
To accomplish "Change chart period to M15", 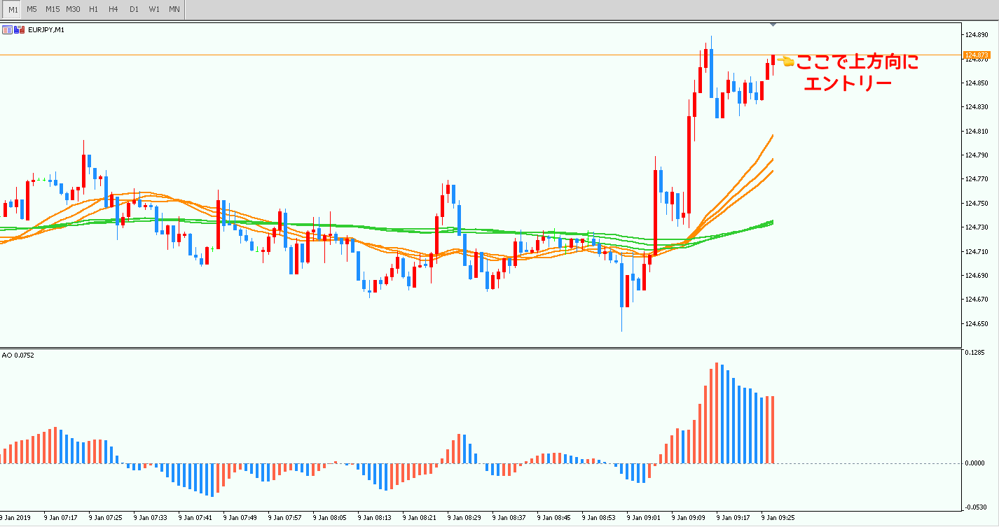I will (53, 9).
